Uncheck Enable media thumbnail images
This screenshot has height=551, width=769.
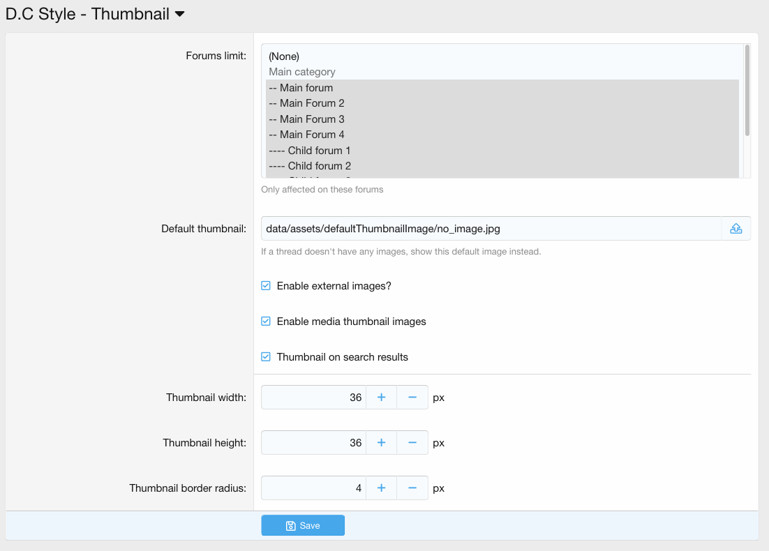(x=266, y=322)
